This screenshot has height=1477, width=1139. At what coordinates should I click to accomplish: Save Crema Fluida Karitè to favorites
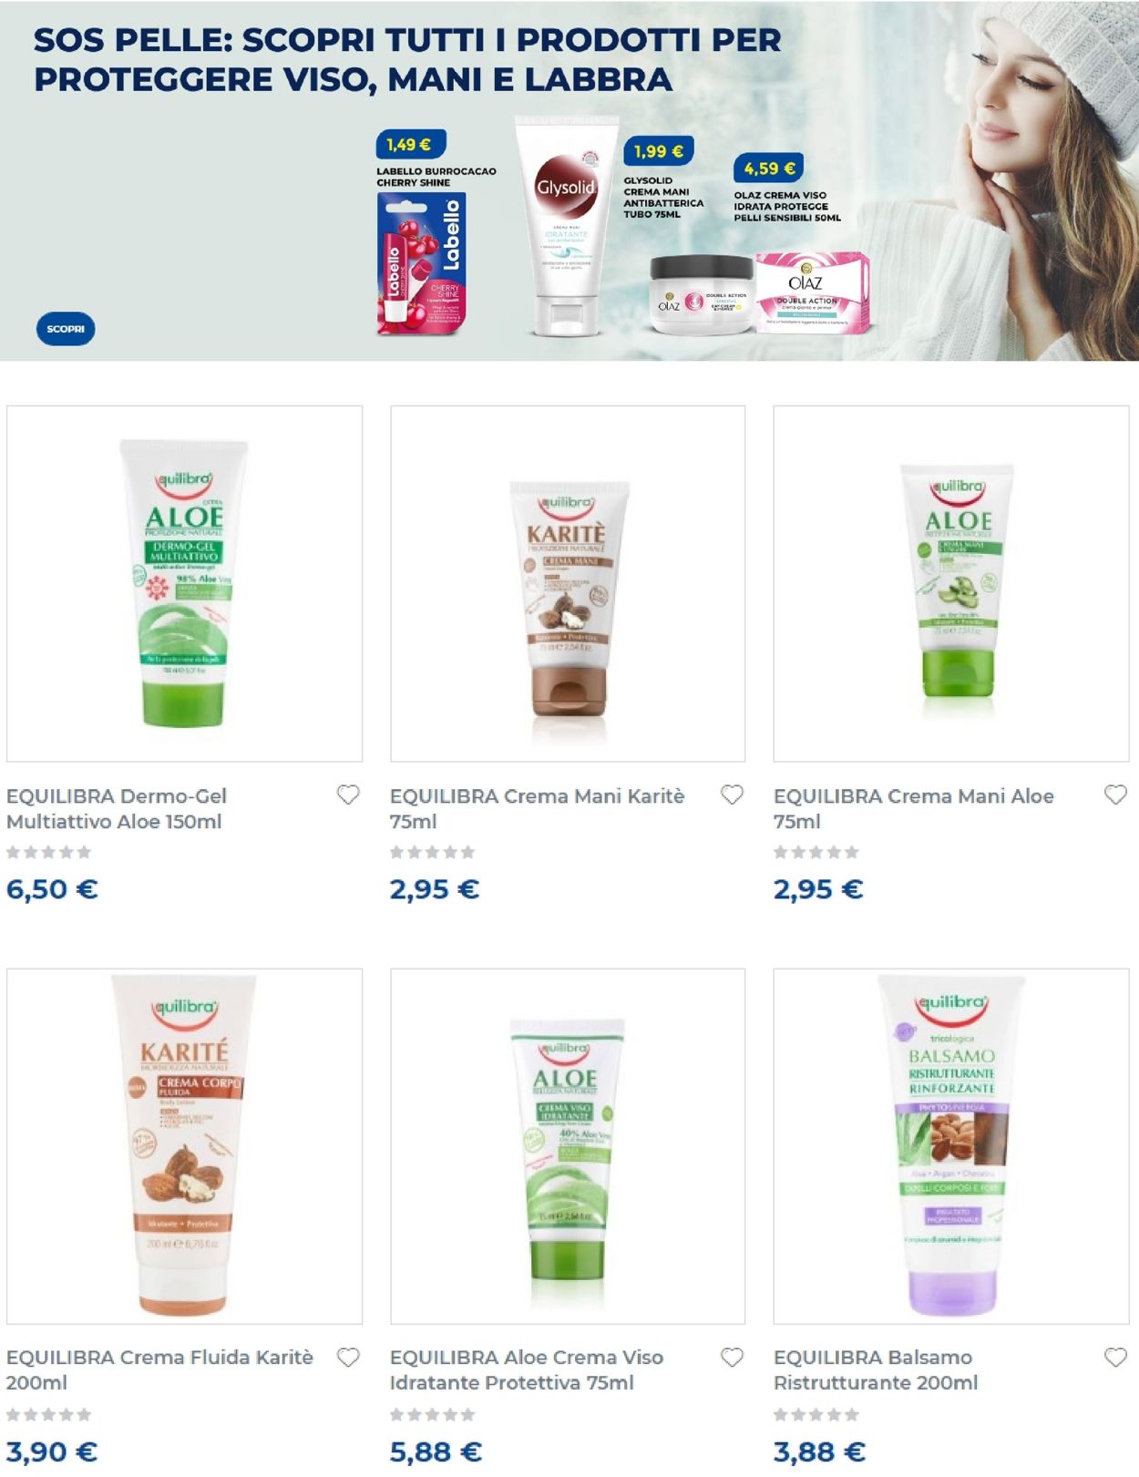tap(348, 1357)
